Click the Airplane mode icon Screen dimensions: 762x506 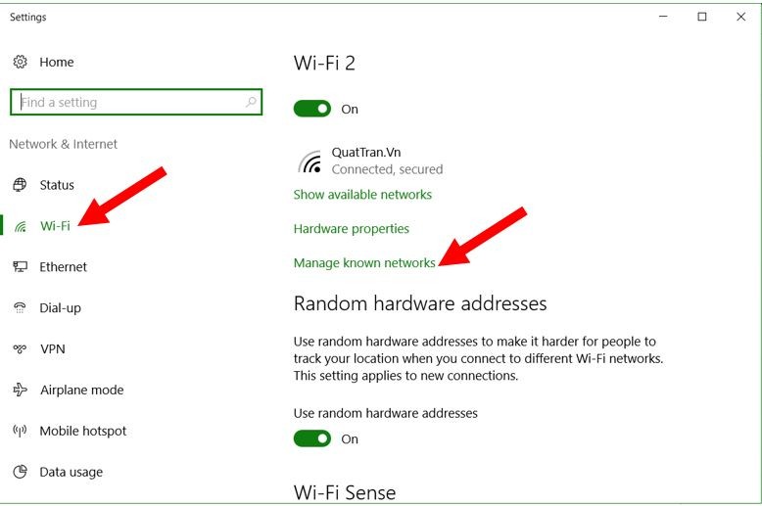coord(20,391)
